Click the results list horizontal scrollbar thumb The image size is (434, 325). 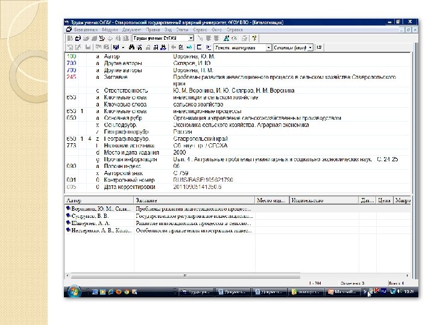186,276
